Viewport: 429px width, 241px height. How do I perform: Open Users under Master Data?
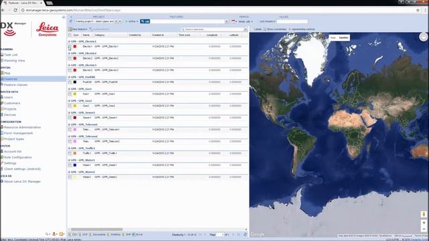8,97
